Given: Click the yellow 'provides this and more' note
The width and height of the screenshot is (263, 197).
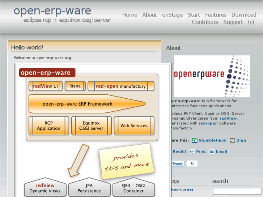Looking at the screenshot, I should click(x=127, y=162).
